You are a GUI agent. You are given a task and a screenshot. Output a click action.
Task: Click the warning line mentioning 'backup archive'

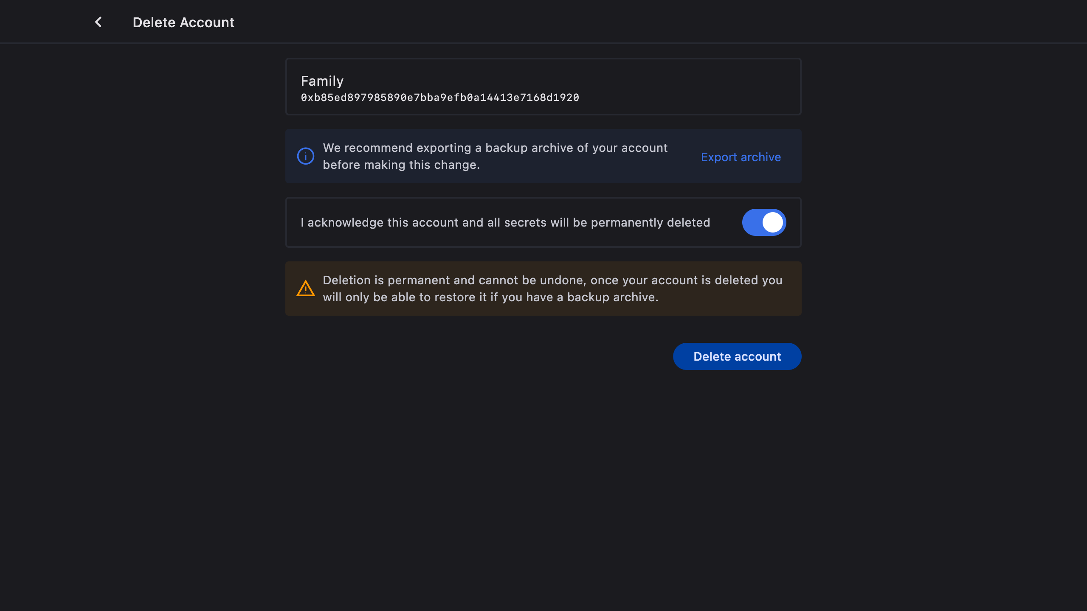[490, 297]
